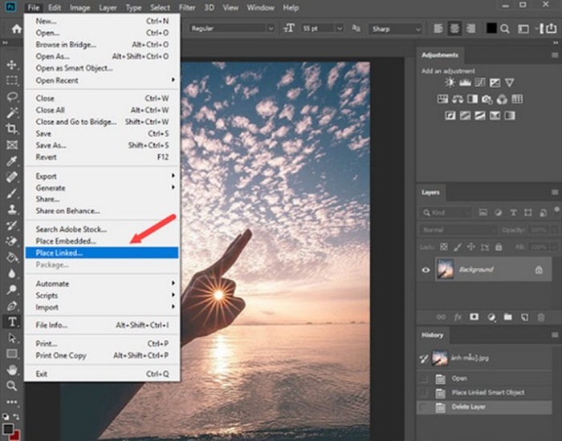Open the Edit menu
This screenshot has width=562, height=441.
click(55, 7)
